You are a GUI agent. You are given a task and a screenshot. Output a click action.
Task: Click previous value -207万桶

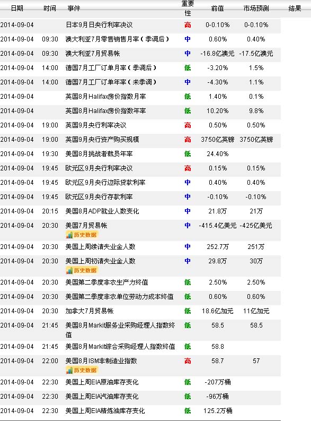point(218,382)
